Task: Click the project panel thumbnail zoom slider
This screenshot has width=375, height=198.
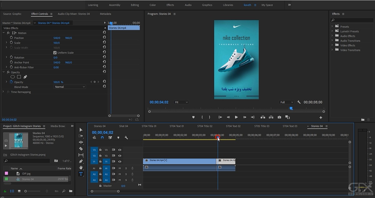Action: [26, 191]
